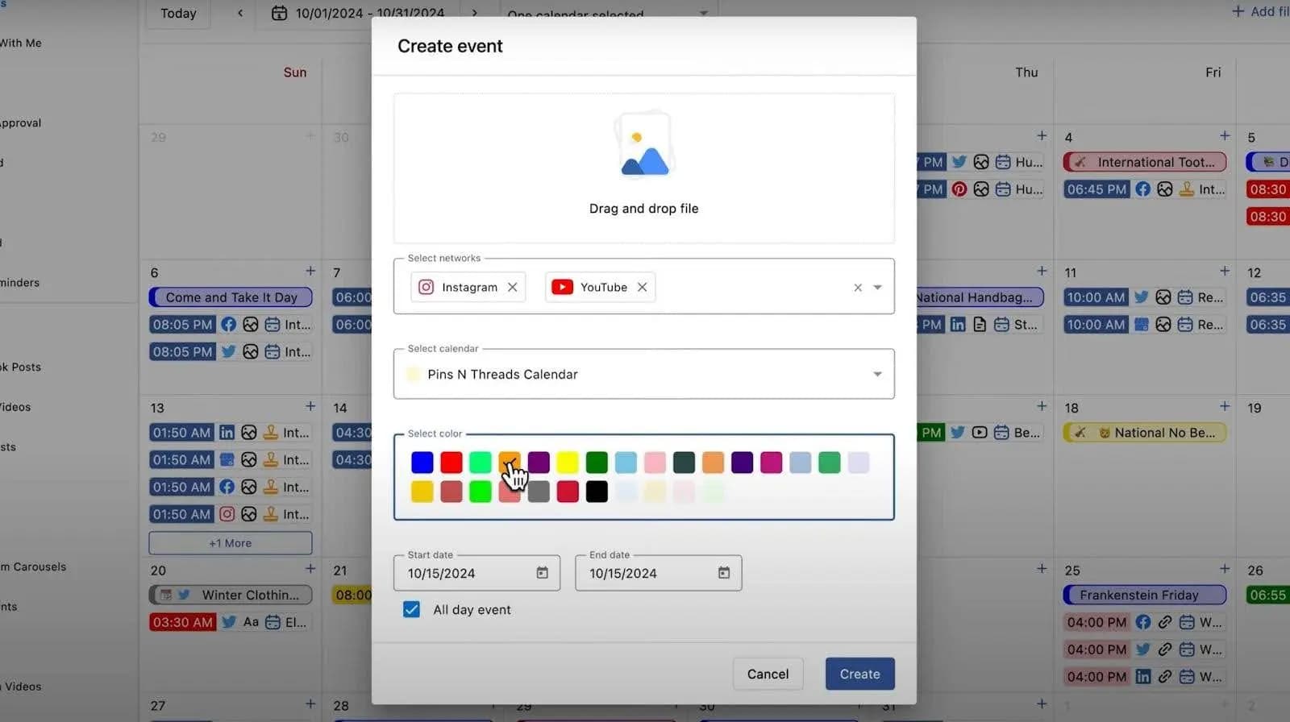1290x722 pixels.
Task: Open the Carousels item in left sidebar
Action: point(34,566)
